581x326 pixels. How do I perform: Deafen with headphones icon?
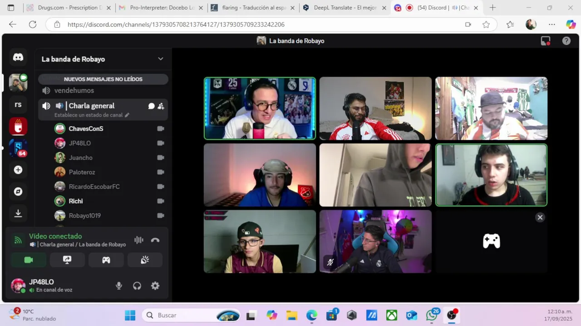tap(137, 286)
